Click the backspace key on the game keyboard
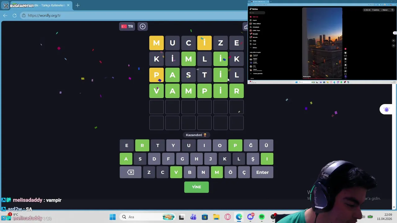This screenshot has height=223, width=397. click(131, 172)
